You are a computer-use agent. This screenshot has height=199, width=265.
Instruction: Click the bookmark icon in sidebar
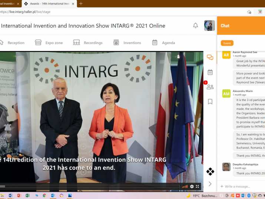(210, 101)
